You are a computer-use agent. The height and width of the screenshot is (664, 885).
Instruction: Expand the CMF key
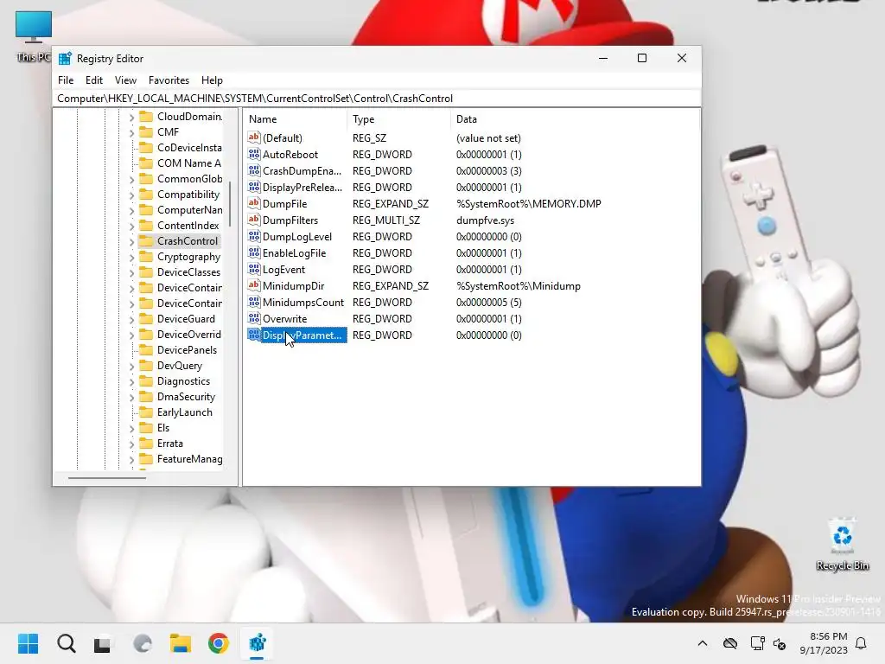pyautogui.click(x=131, y=132)
